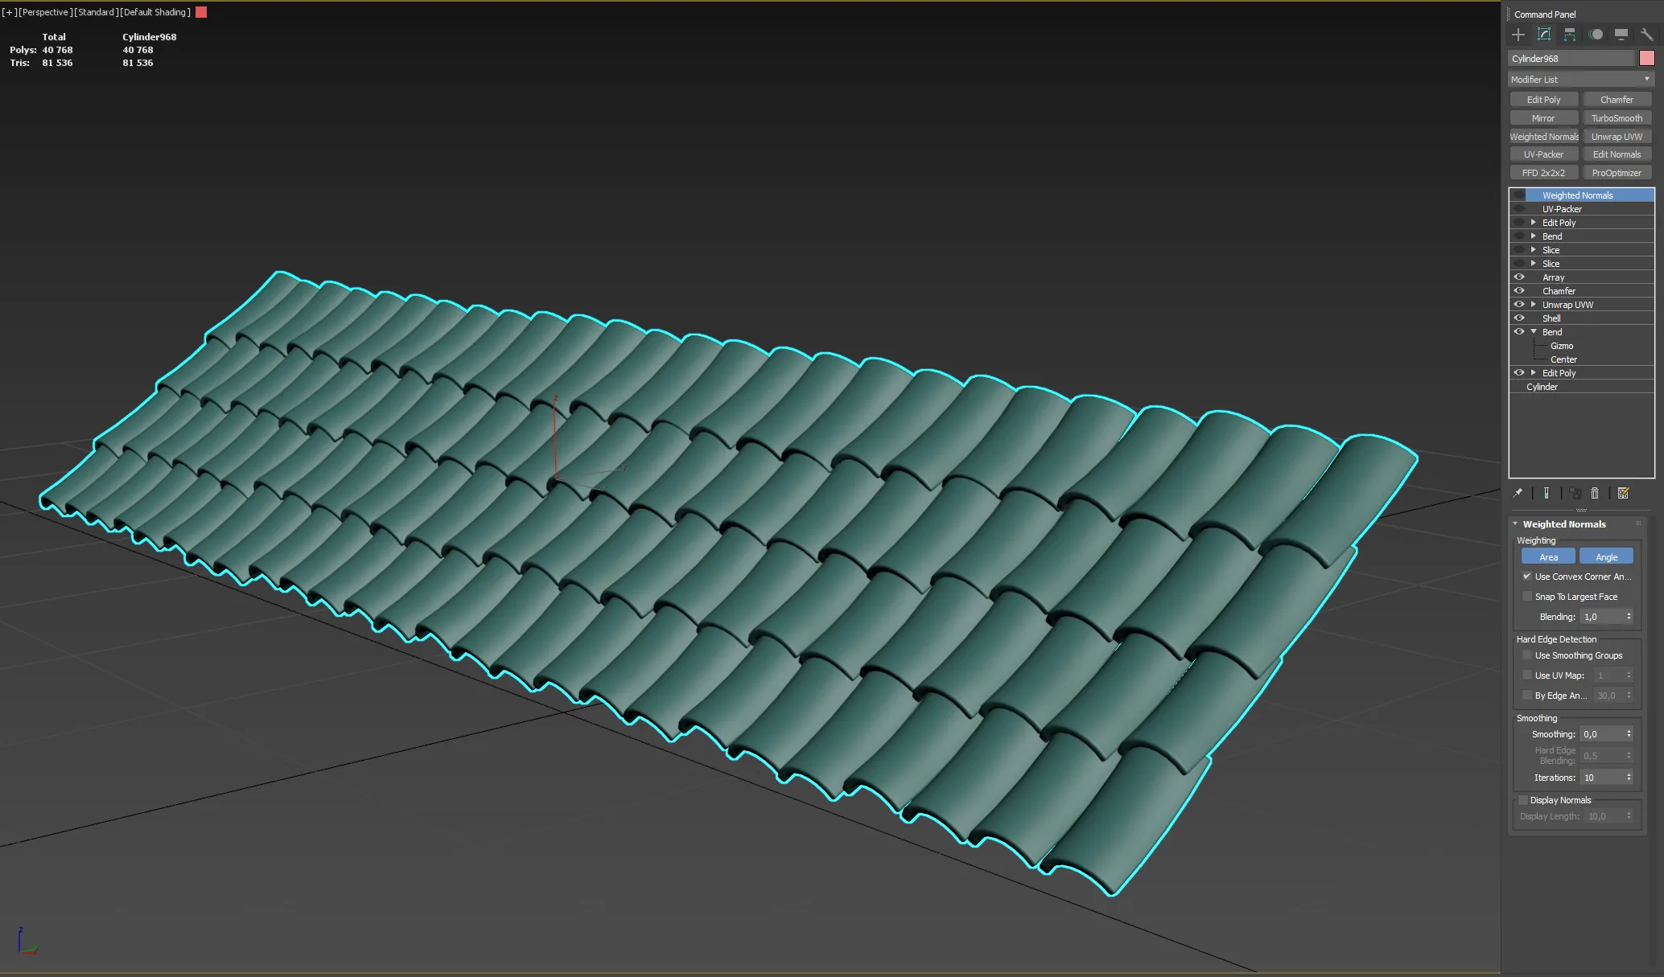This screenshot has width=1664, height=977.
Task: Remove modifier with the trash icon
Action: 1595,493
